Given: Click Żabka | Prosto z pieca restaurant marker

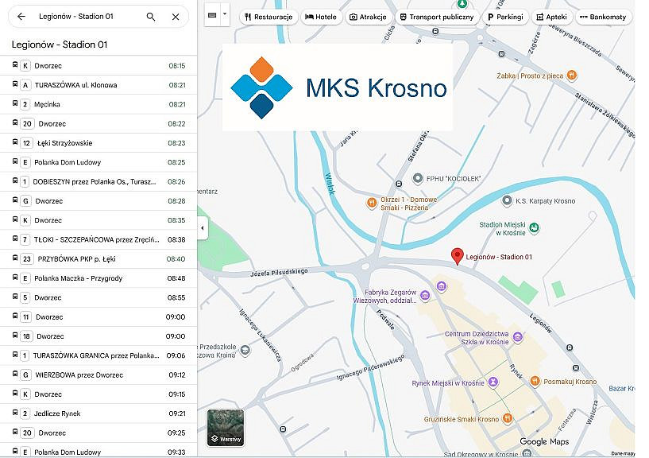Looking at the screenshot, I should coord(572,76).
